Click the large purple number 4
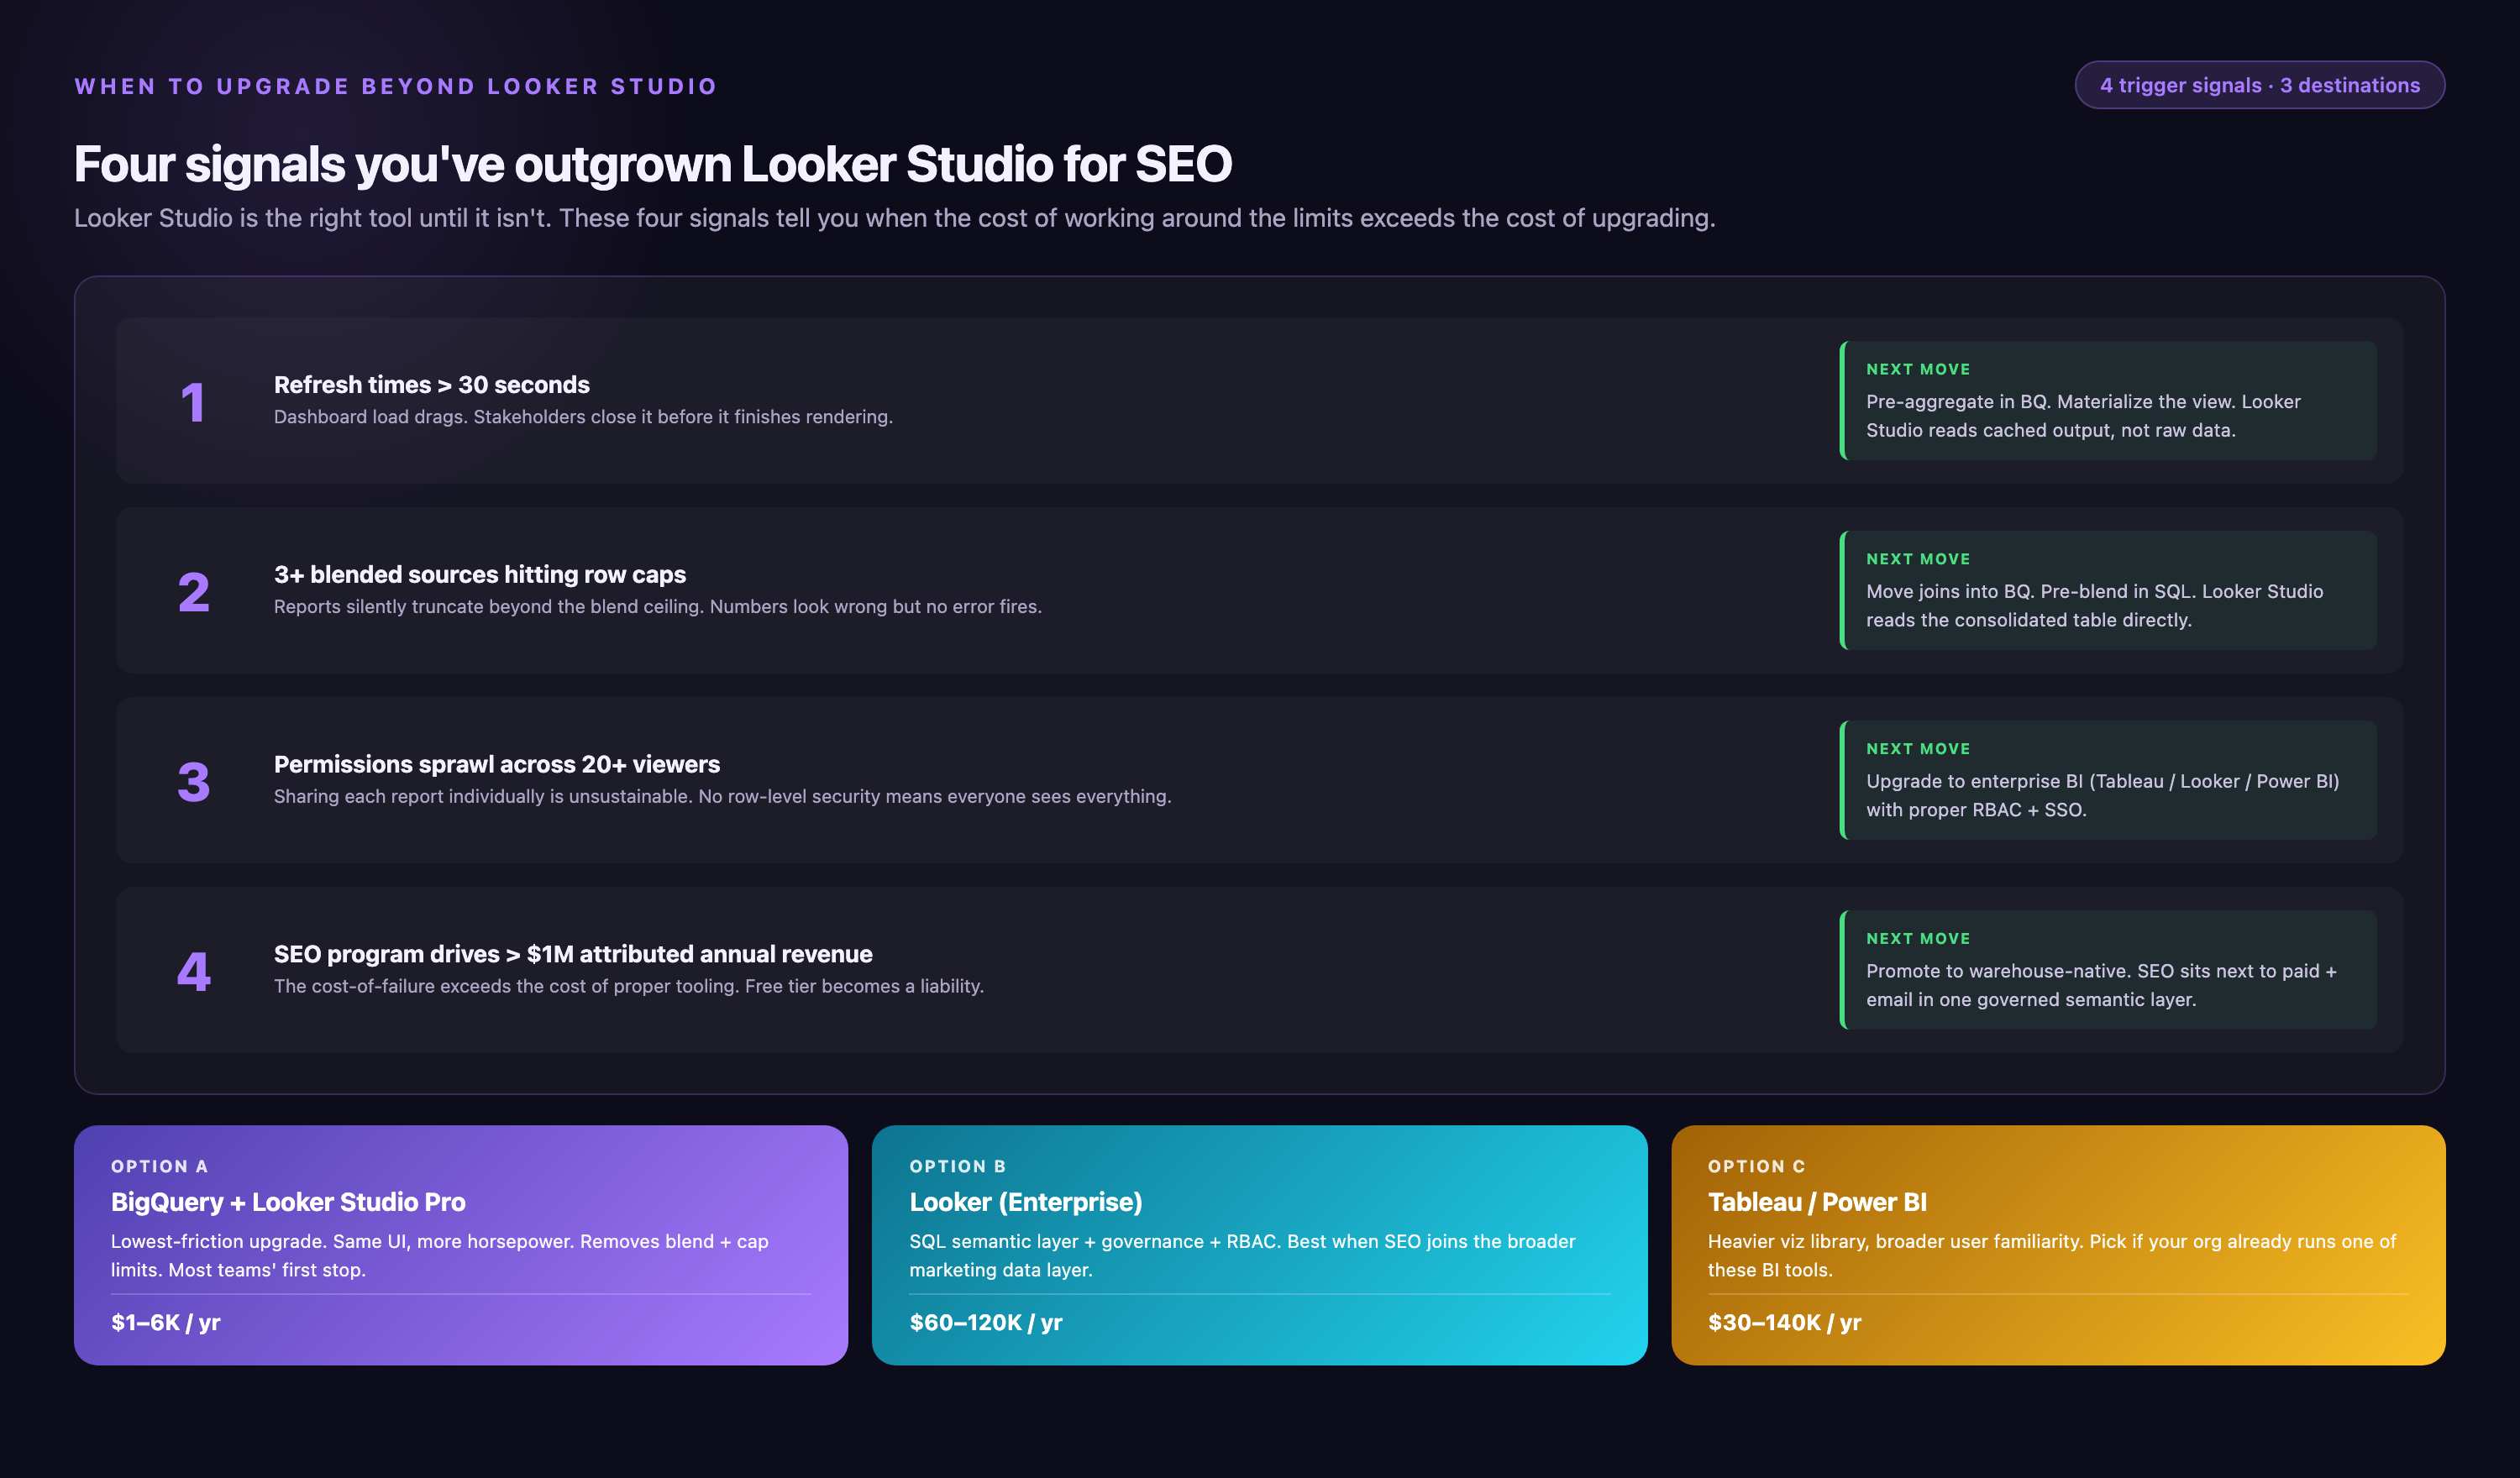This screenshot has height=1478, width=2520. click(x=193, y=972)
